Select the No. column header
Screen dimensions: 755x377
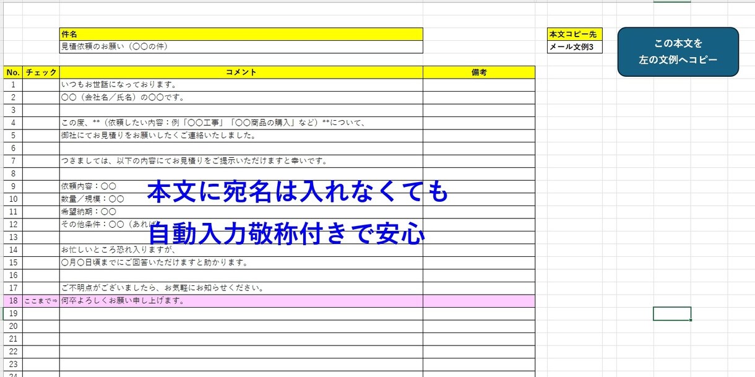pos(13,72)
